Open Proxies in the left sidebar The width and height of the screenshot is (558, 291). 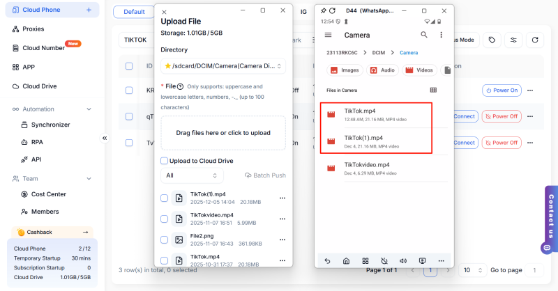(33, 29)
